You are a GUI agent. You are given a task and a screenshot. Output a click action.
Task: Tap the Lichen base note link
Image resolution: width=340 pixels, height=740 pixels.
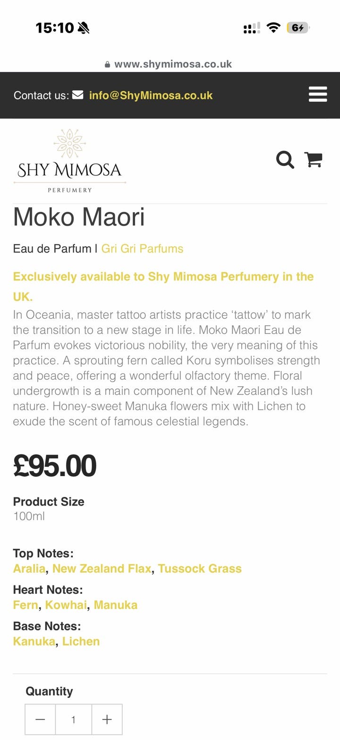[81, 641]
